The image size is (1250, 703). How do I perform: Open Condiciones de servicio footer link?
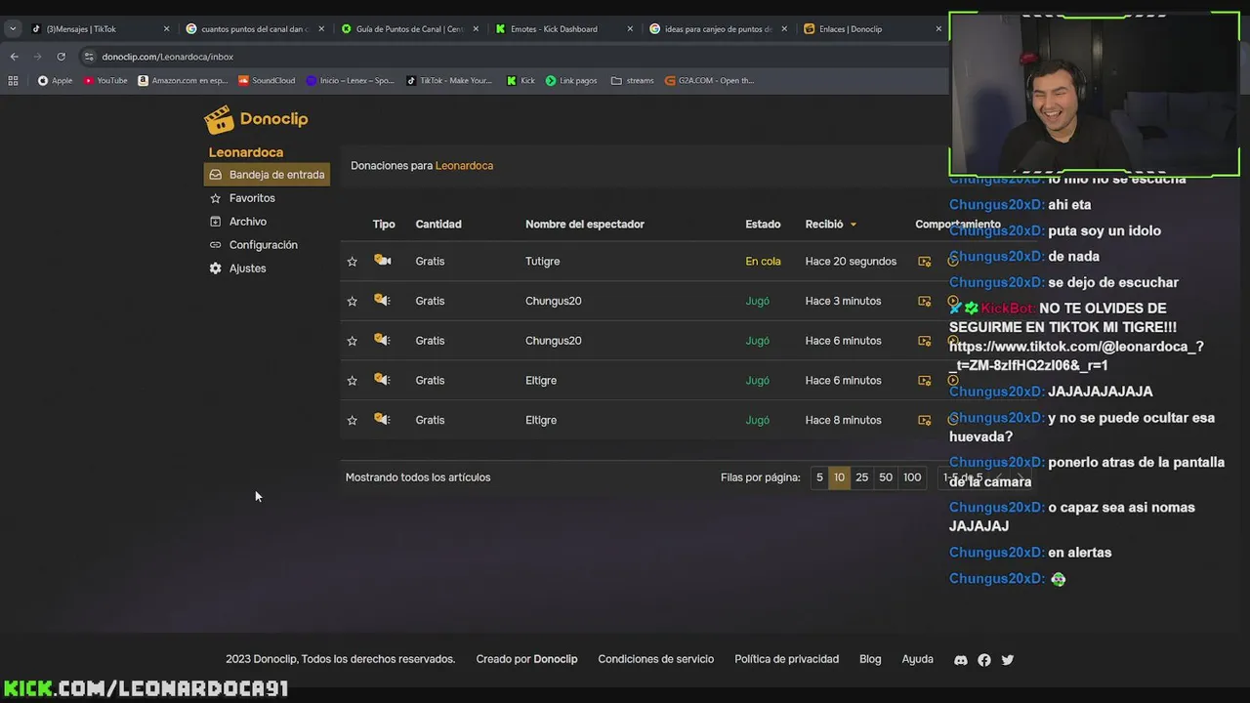656,660
